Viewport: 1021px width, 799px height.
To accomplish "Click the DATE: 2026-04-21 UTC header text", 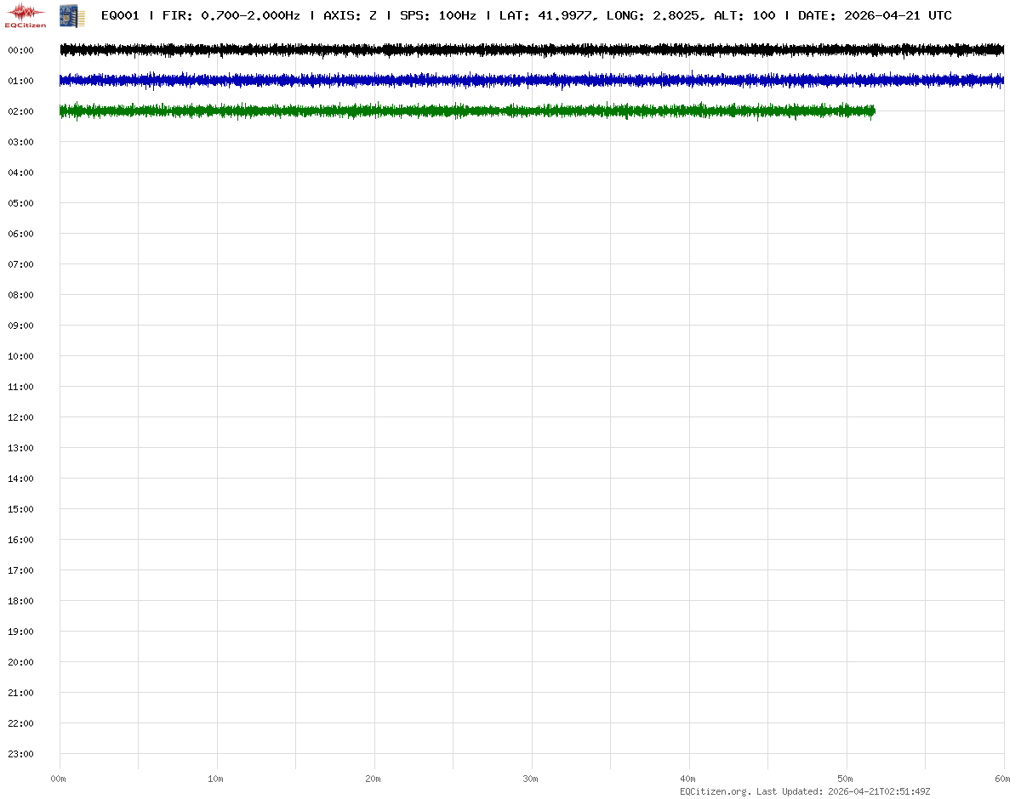I will pos(875,15).
